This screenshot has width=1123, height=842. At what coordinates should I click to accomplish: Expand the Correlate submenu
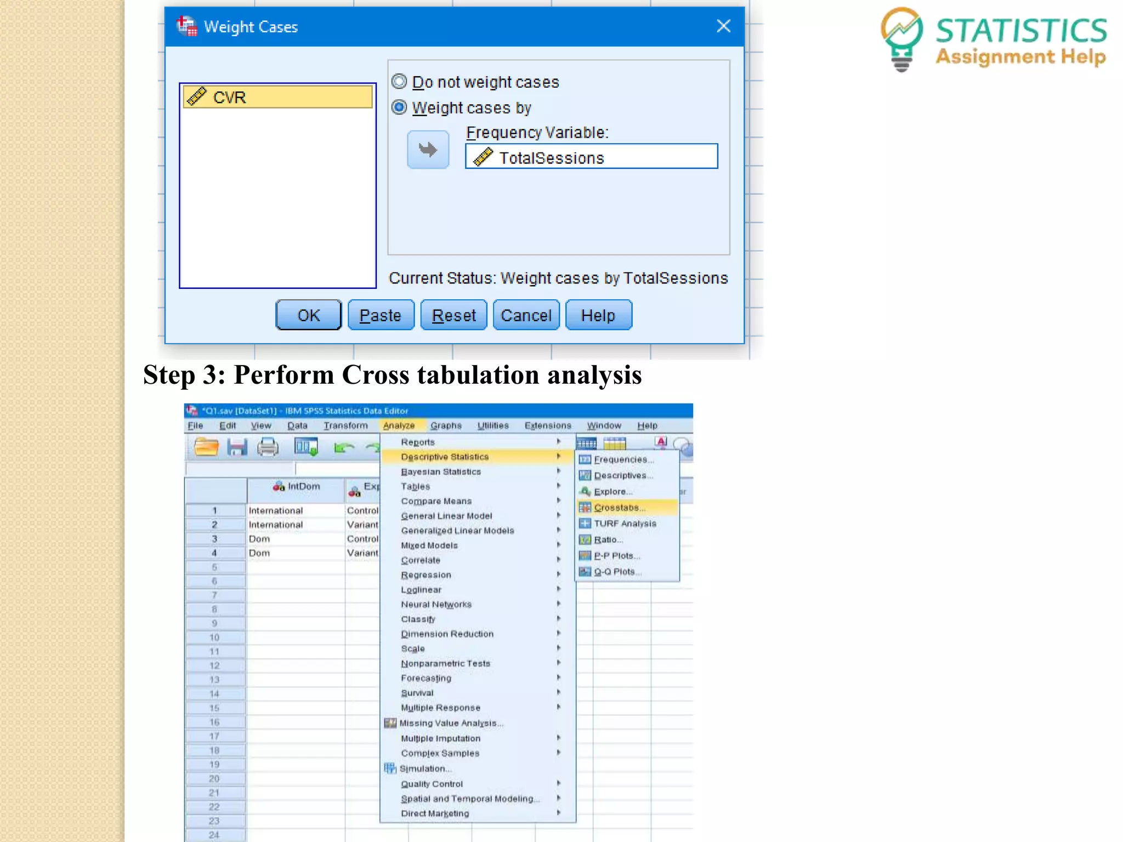(477, 560)
